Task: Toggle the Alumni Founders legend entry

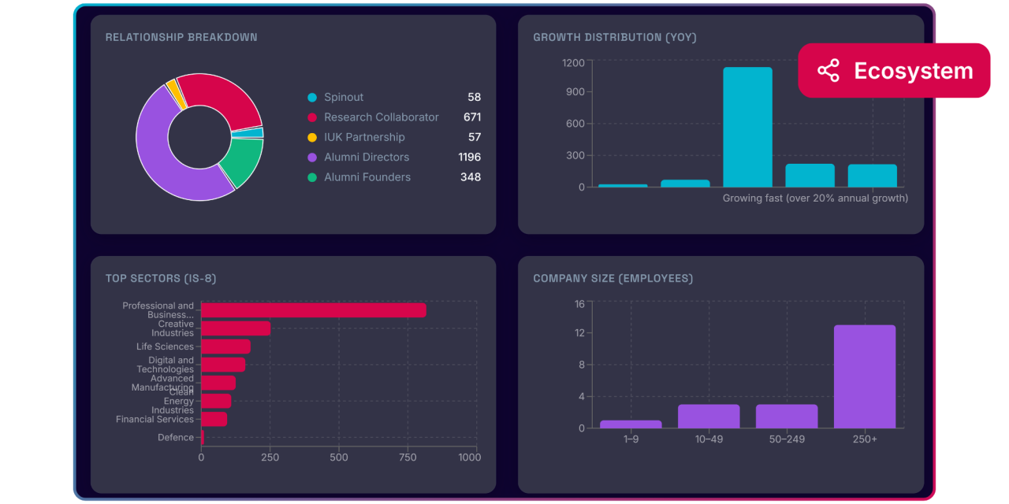Action: pos(367,177)
